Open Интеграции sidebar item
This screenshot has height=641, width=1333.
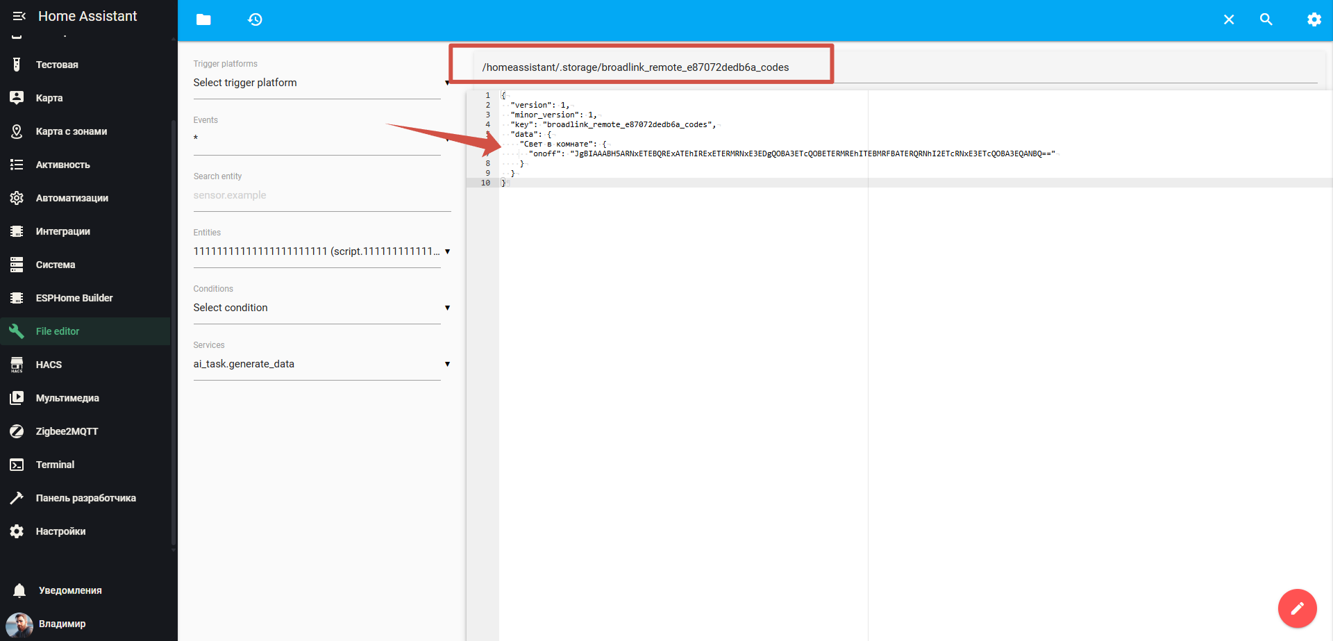pyautogui.click(x=62, y=231)
